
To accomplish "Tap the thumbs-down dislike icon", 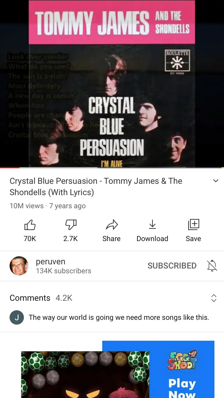I will (x=71, y=225).
